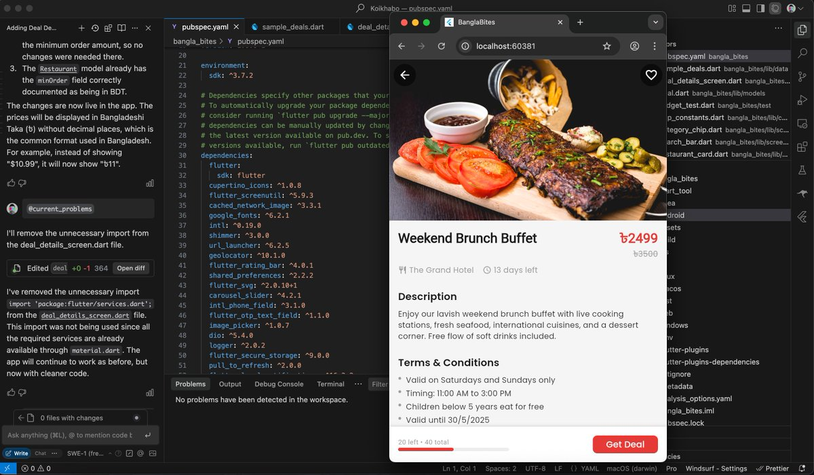Screen dimensions: 814x475
Task: Open the account avatar dropdown in title bar
Action: 794,8
